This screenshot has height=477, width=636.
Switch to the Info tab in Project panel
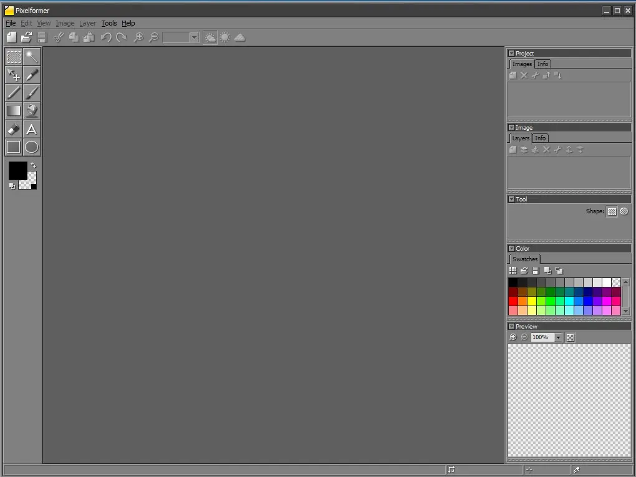[x=542, y=64]
